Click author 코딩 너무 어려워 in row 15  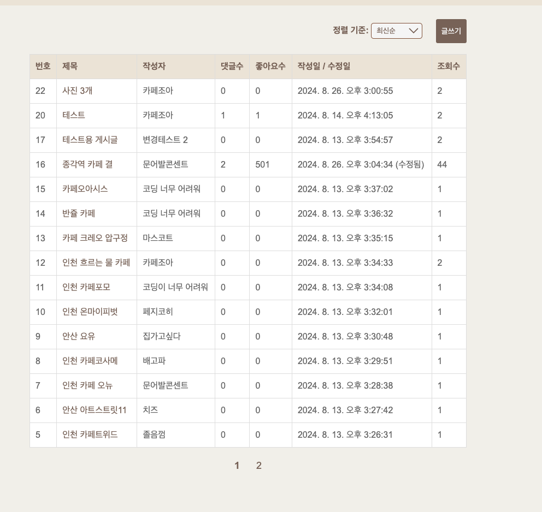pyautogui.click(x=172, y=189)
